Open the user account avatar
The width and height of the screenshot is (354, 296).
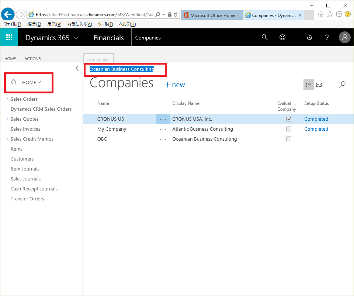point(344,37)
